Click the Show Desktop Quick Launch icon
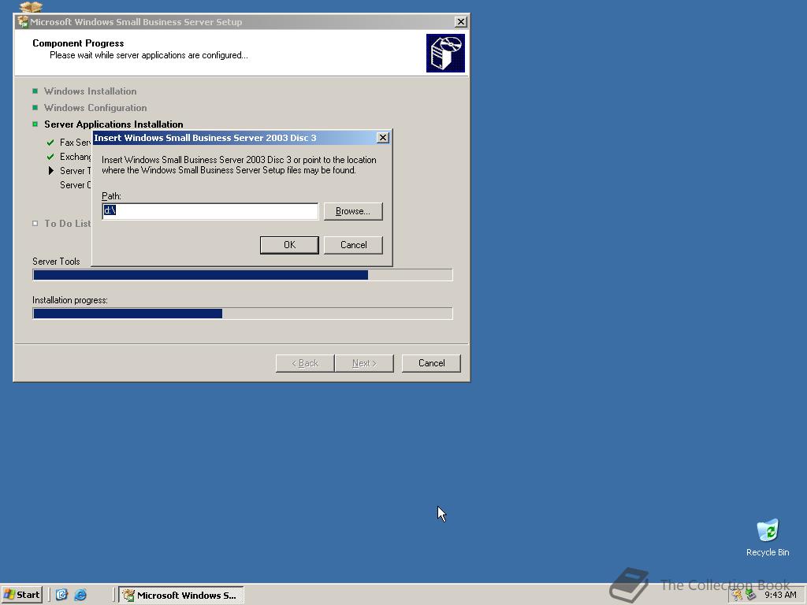The width and height of the screenshot is (807, 605). point(61,595)
